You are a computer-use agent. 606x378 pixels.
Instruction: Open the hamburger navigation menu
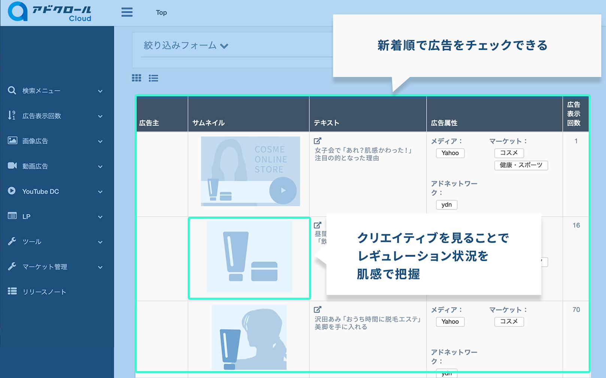(x=127, y=12)
